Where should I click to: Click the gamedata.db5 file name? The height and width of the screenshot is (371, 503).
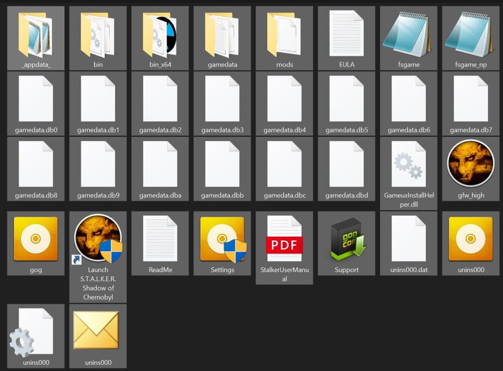[347, 130]
